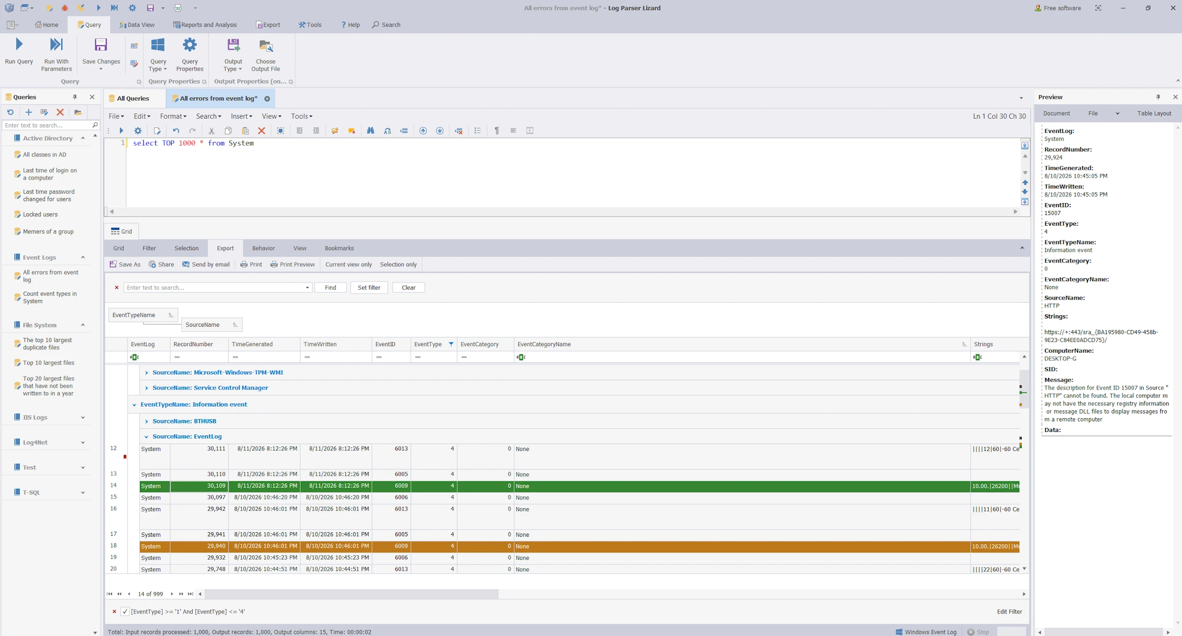Open the Bookmarks tab in grid options

point(339,248)
